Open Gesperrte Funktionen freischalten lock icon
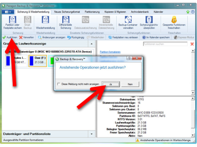The width and height of the screenshot is (197, 147). coord(174,20)
